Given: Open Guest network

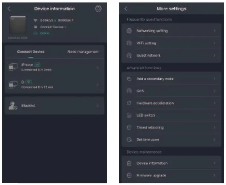Looking at the screenshot, I should (x=171, y=56).
